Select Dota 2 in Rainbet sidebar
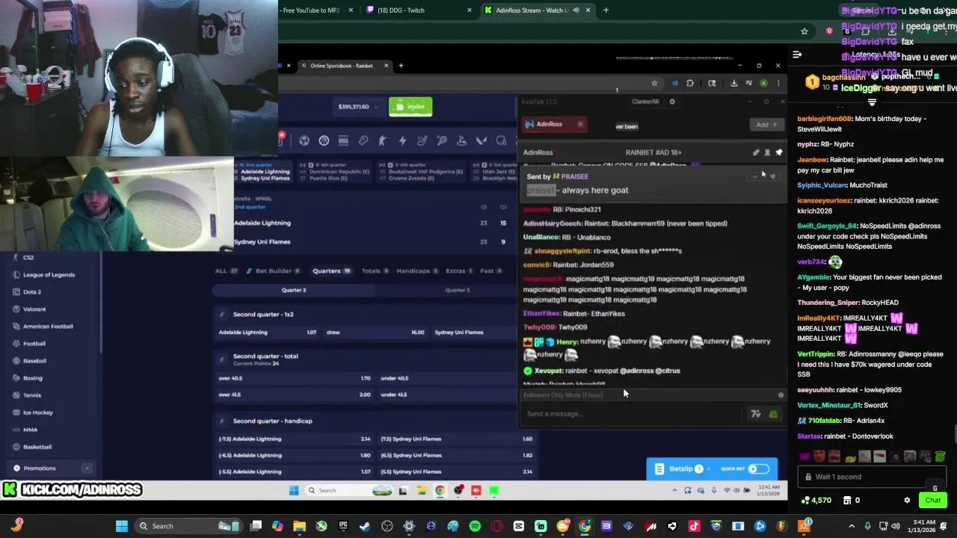 click(32, 292)
